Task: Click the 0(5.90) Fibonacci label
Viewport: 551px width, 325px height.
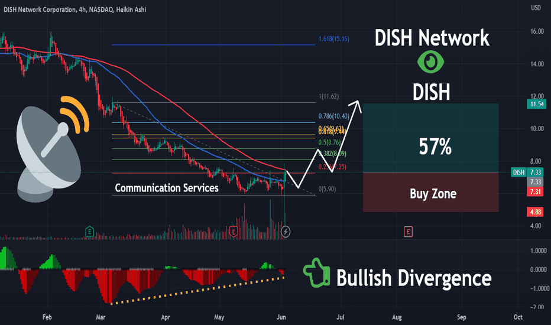Action: tap(327, 189)
